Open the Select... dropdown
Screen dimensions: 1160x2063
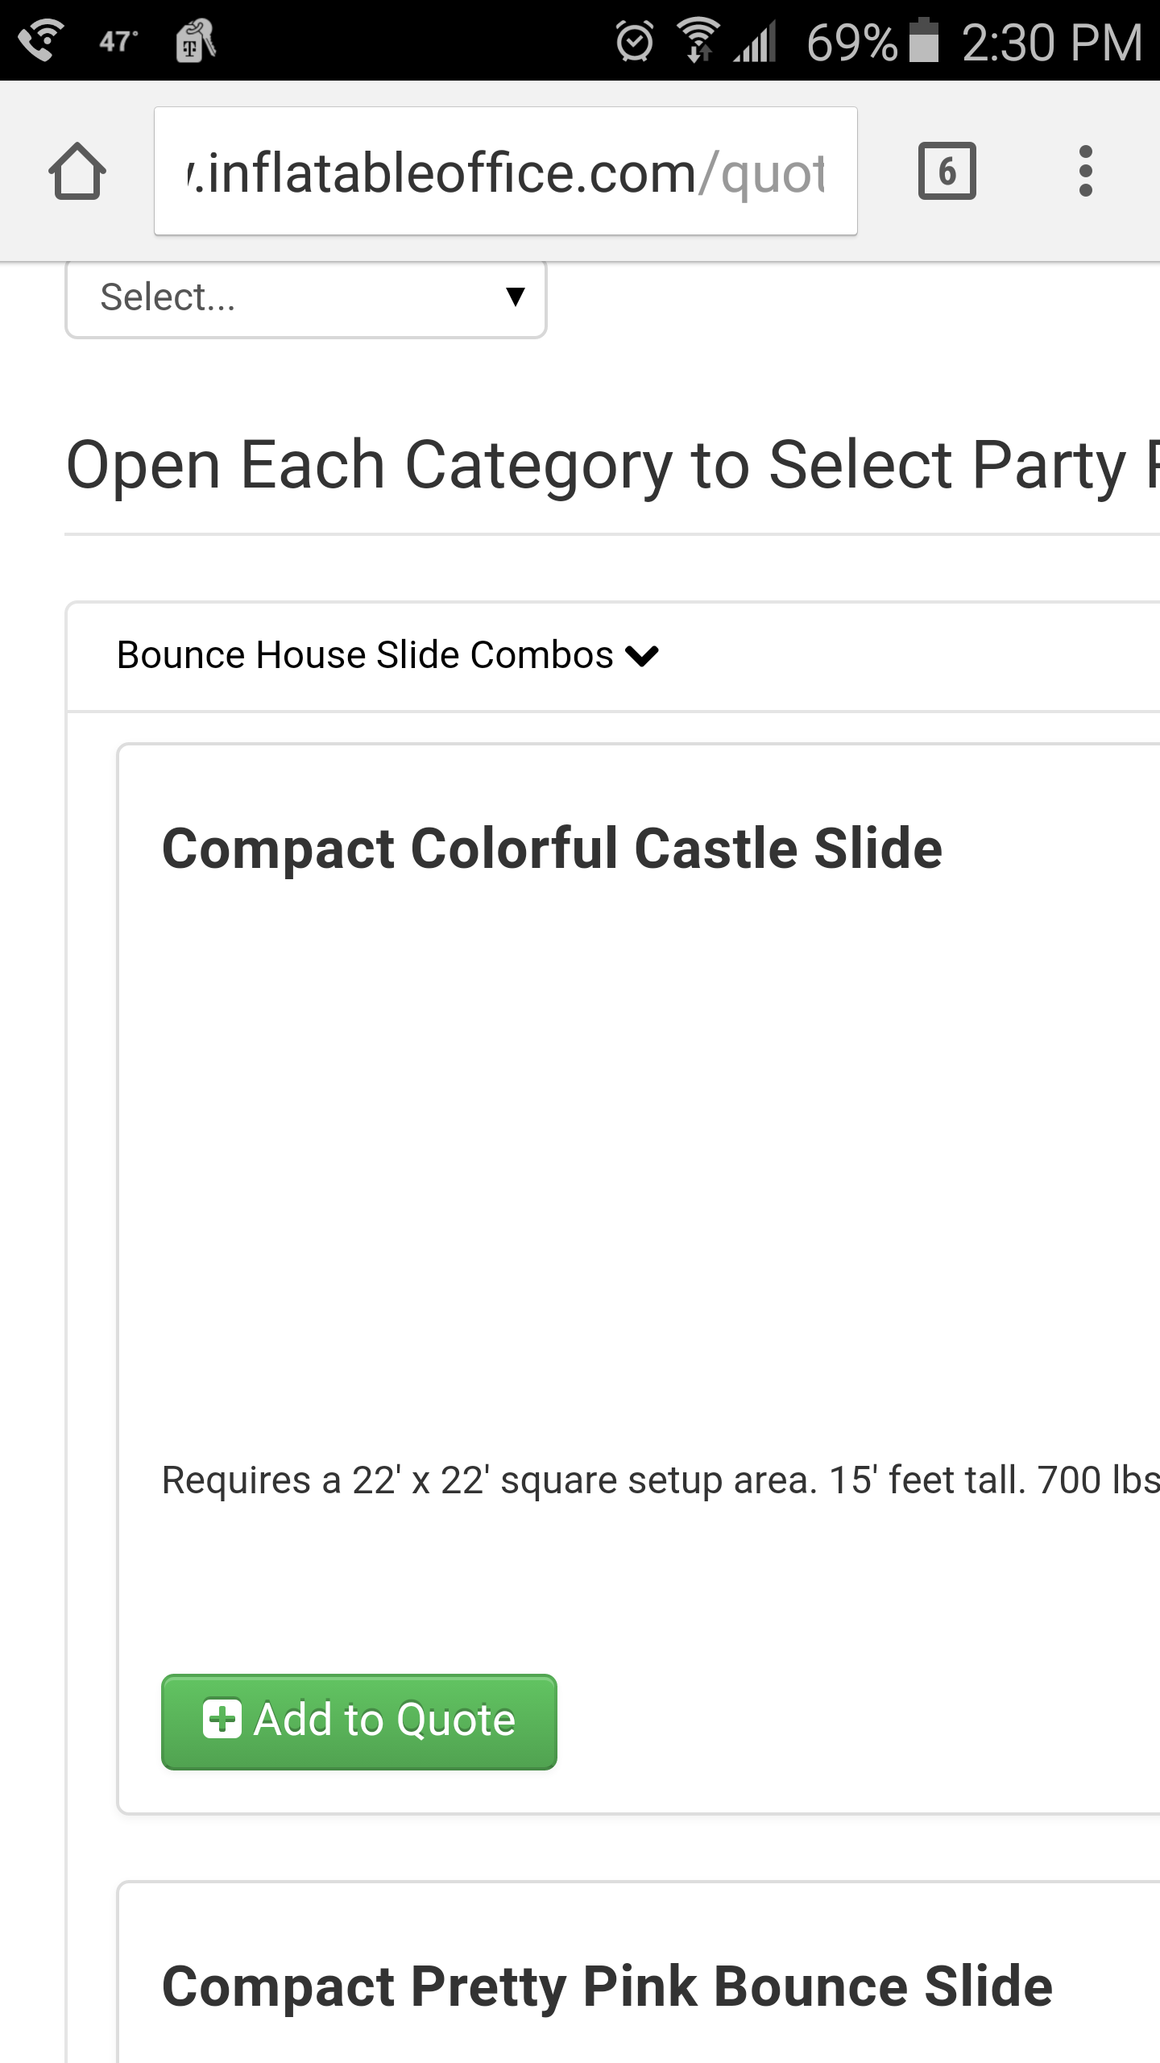(306, 297)
